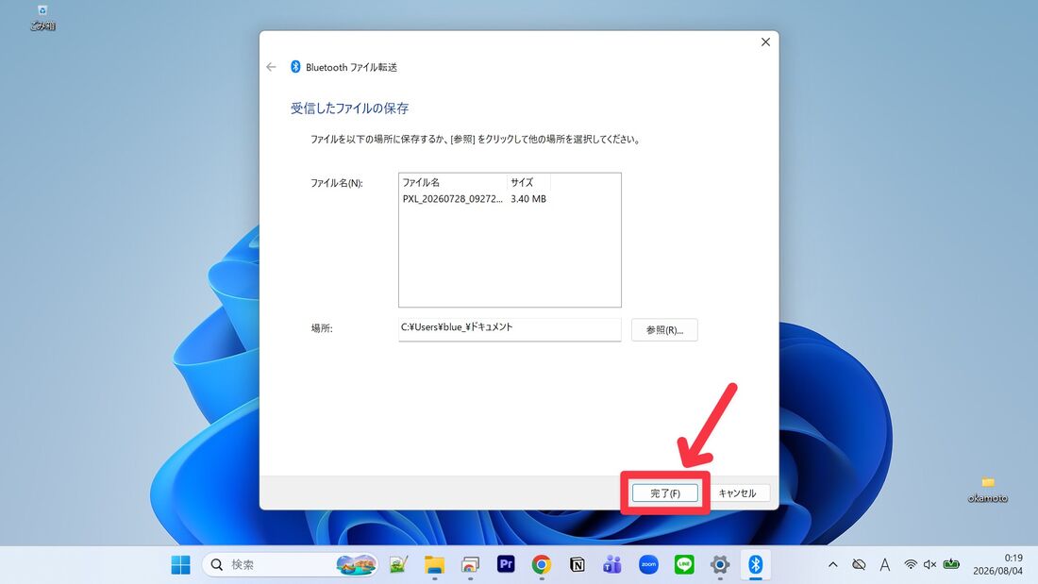Go back with the dialog's back arrow
Viewport: 1038px width, 584px height.
pos(271,67)
